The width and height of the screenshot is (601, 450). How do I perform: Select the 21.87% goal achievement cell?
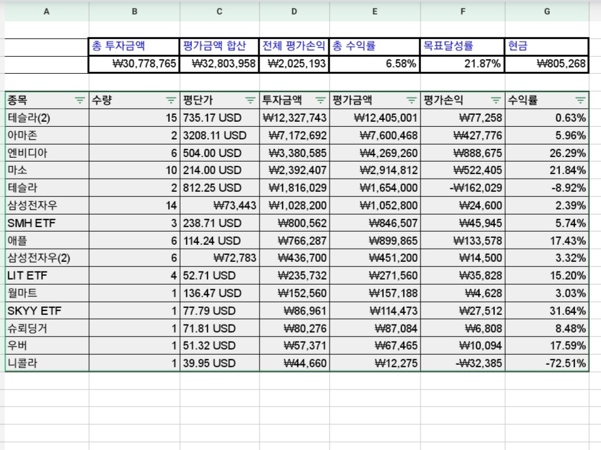(463, 64)
